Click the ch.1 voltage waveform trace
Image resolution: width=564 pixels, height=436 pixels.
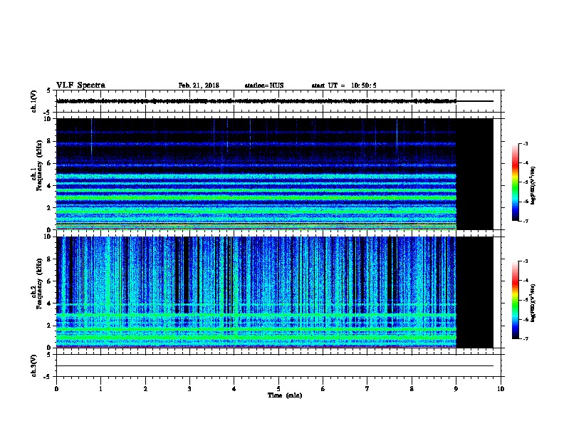click(274, 101)
